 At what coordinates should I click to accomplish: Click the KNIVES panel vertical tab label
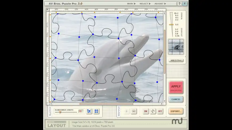(119, 111)
